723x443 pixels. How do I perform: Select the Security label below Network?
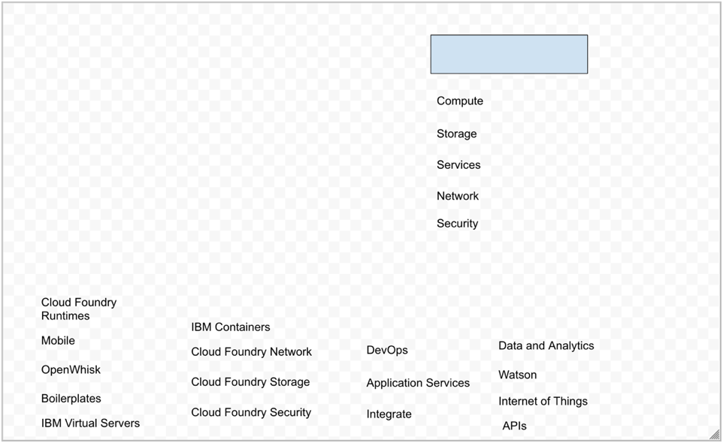point(457,224)
